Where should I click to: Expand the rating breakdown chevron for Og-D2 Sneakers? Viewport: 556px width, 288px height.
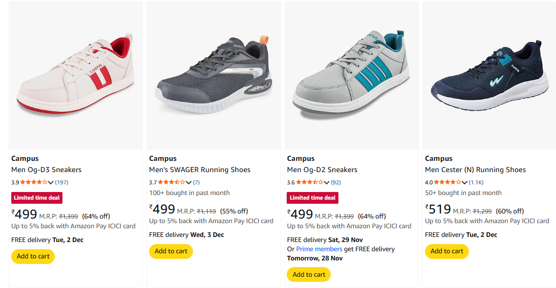(x=327, y=183)
